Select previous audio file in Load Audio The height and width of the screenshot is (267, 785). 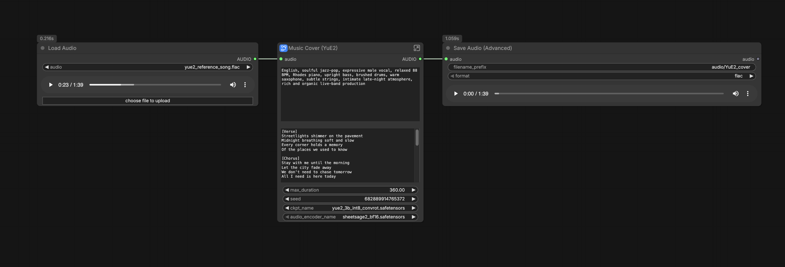point(47,67)
